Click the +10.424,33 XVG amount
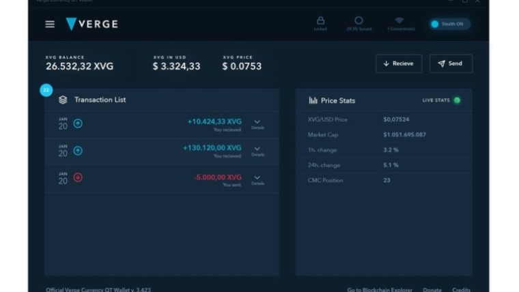The width and height of the screenshot is (519, 292). click(x=214, y=121)
